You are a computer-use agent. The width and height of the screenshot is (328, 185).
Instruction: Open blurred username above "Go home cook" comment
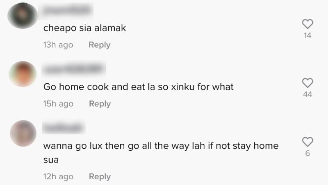tap(74, 69)
